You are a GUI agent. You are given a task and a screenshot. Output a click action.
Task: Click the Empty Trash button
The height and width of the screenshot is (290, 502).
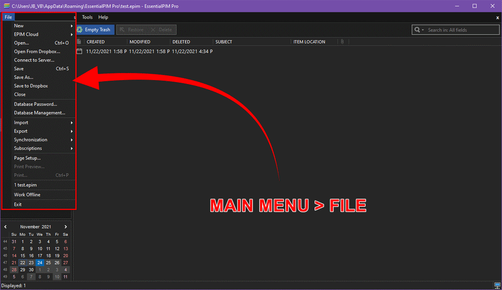(95, 30)
